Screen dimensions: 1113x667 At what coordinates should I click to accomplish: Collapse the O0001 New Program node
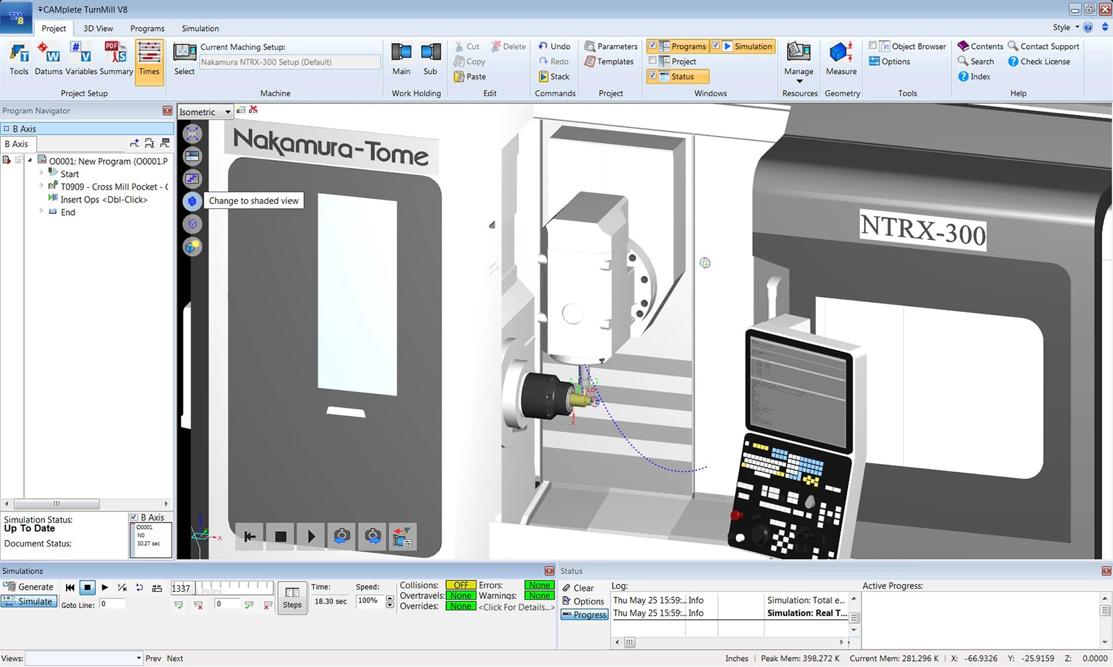[x=30, y=161]
